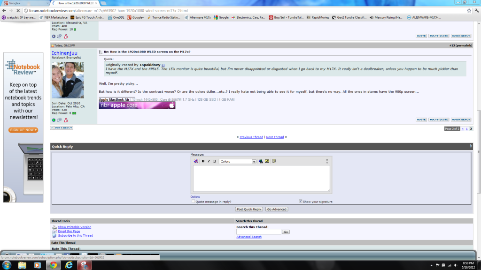Uncheck Show your signature checkbox
Screen dimensions: 481x270
(x=300, y=202)
